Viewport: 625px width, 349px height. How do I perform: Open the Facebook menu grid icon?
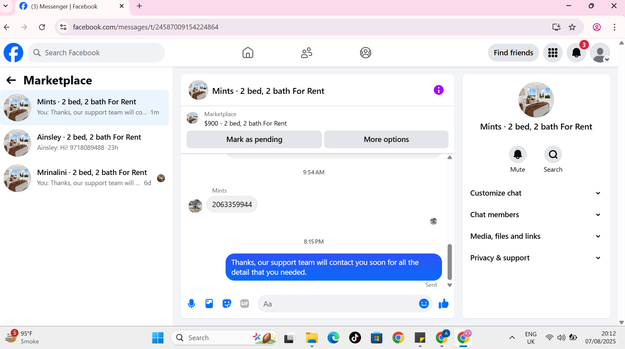553,53
